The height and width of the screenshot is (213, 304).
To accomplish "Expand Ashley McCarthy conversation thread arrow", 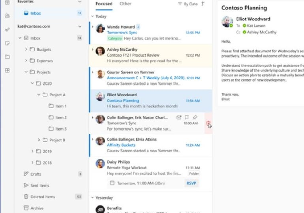I will 92,49.
